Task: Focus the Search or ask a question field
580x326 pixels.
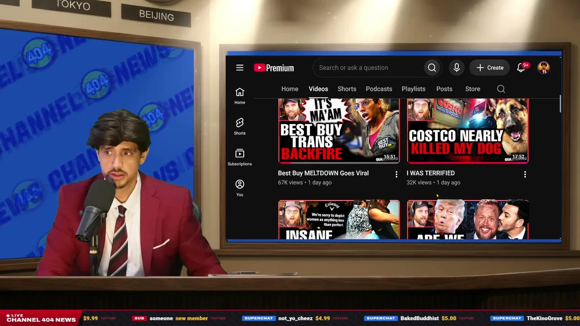Action: click(x=369, y=68)
